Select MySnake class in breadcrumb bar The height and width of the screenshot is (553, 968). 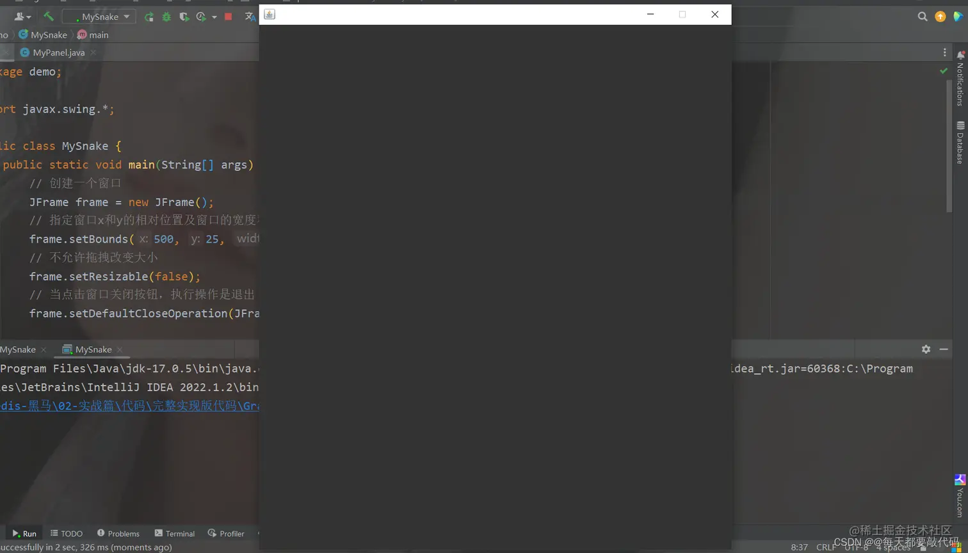[43, 35]
